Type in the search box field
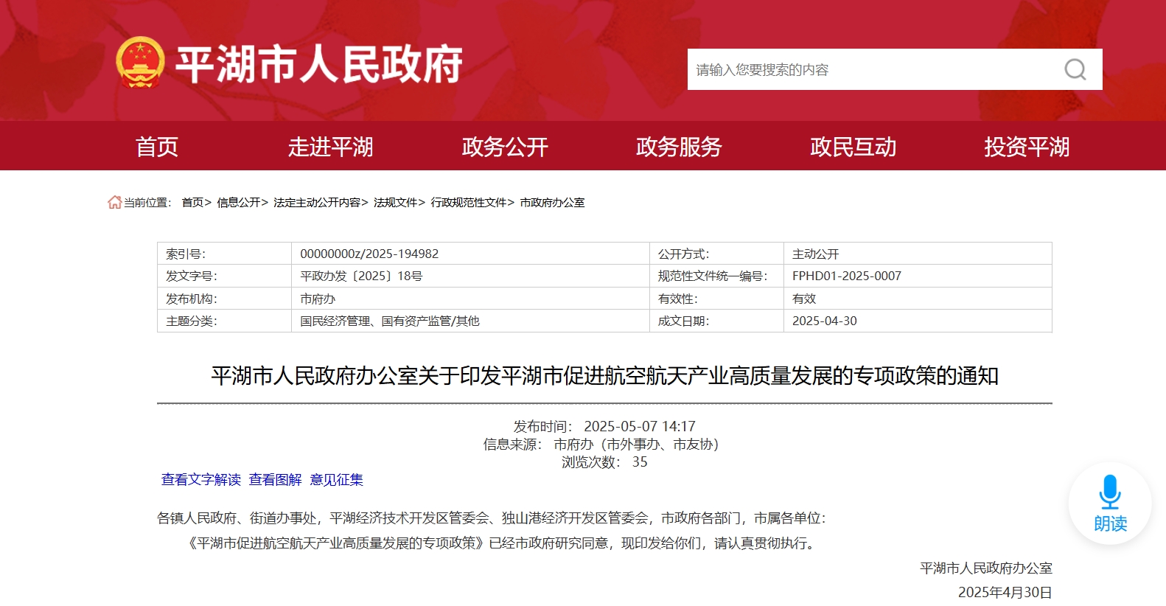Image resolution: width=1166 pixels, height=606 pixels. (870, 70)
